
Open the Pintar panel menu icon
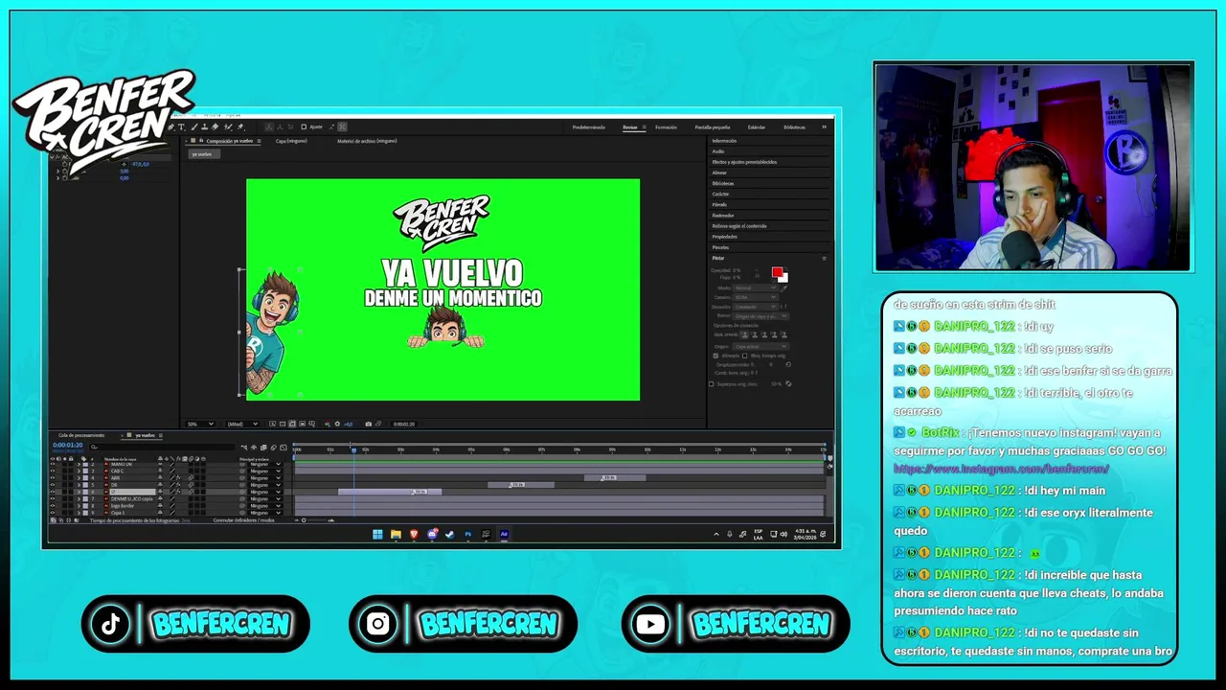pos(824,259)
